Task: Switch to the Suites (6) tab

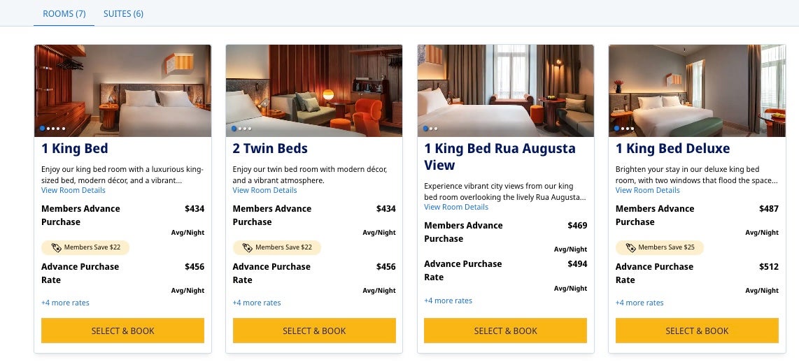Action: (123, 13)
